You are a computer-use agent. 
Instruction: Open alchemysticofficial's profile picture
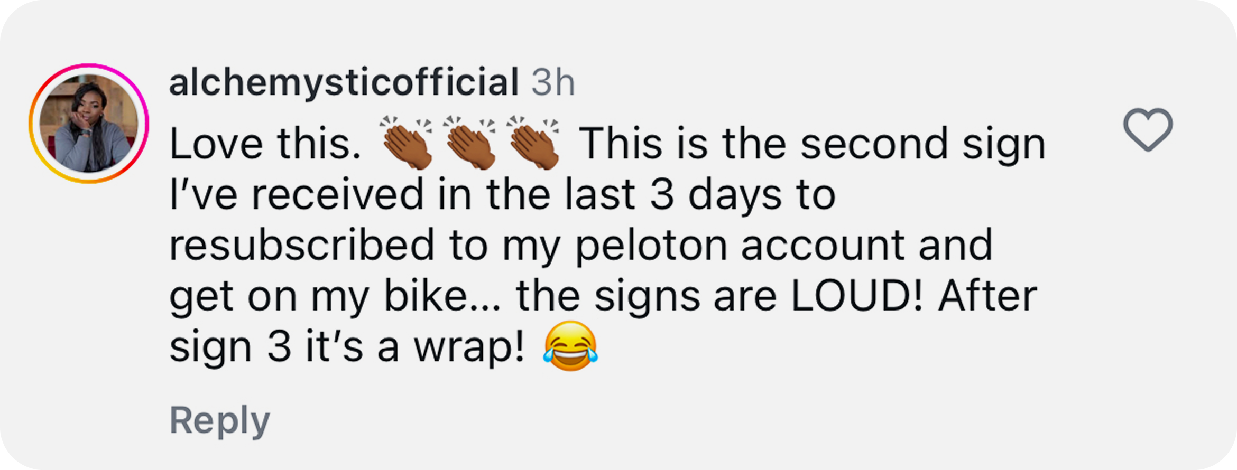[89, 124]
